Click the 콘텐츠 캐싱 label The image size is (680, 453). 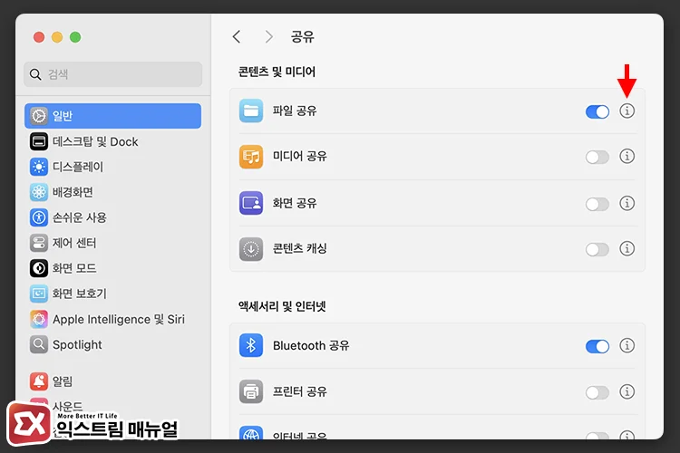point(299,248)
